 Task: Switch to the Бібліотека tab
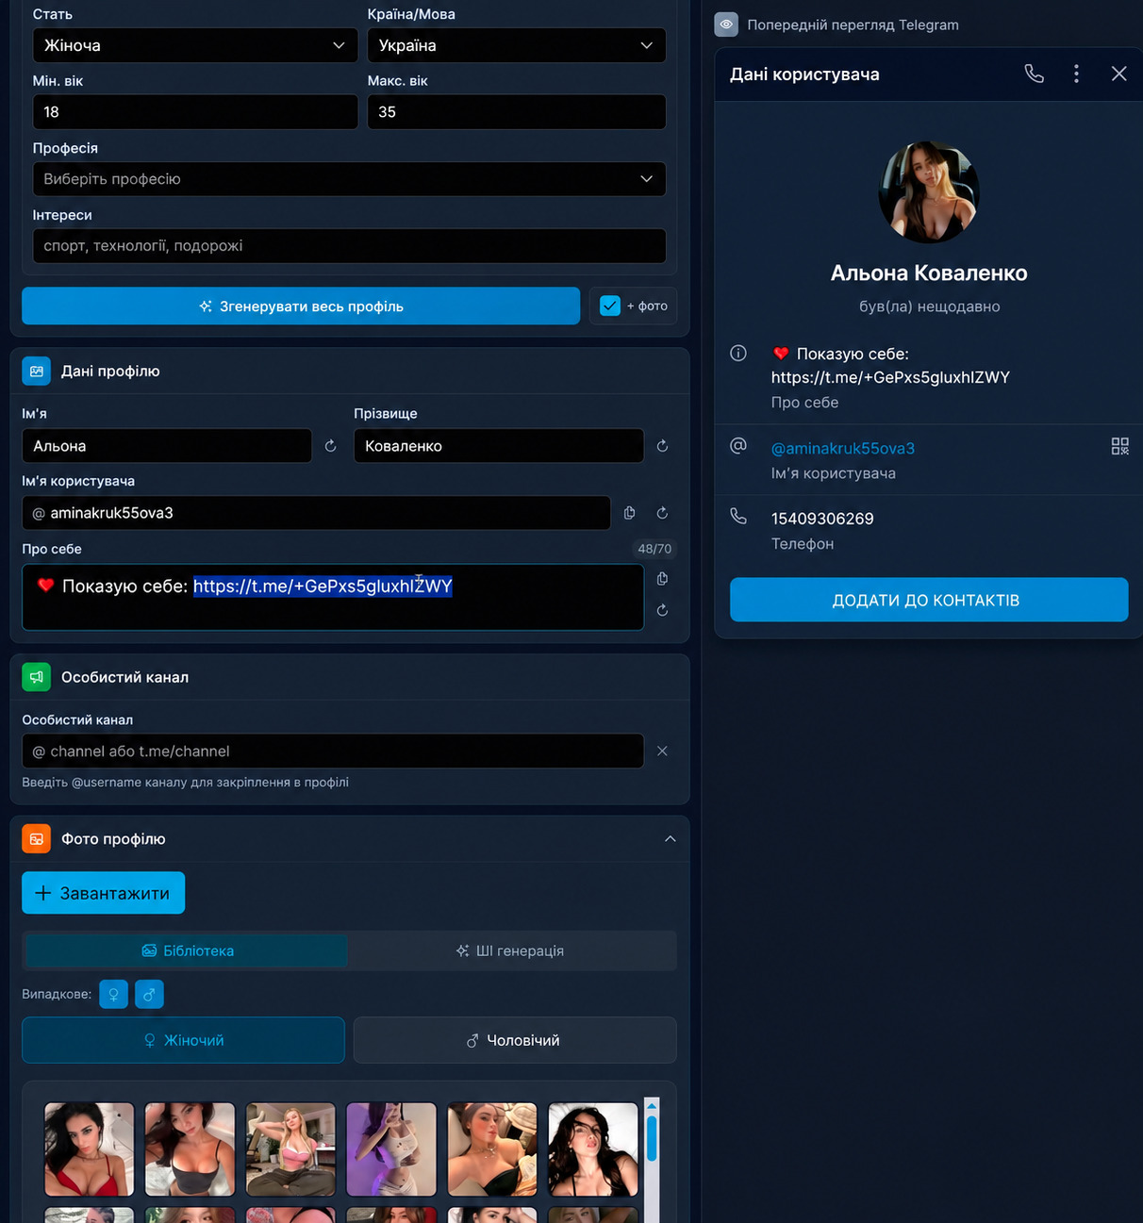[187, 950]
